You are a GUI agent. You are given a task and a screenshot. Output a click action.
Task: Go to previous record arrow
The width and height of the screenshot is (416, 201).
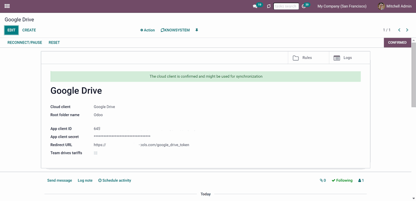coord(399,30)
